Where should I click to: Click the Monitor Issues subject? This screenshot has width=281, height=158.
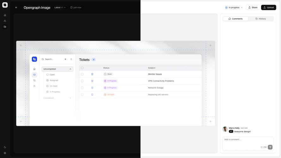point(155,74)
